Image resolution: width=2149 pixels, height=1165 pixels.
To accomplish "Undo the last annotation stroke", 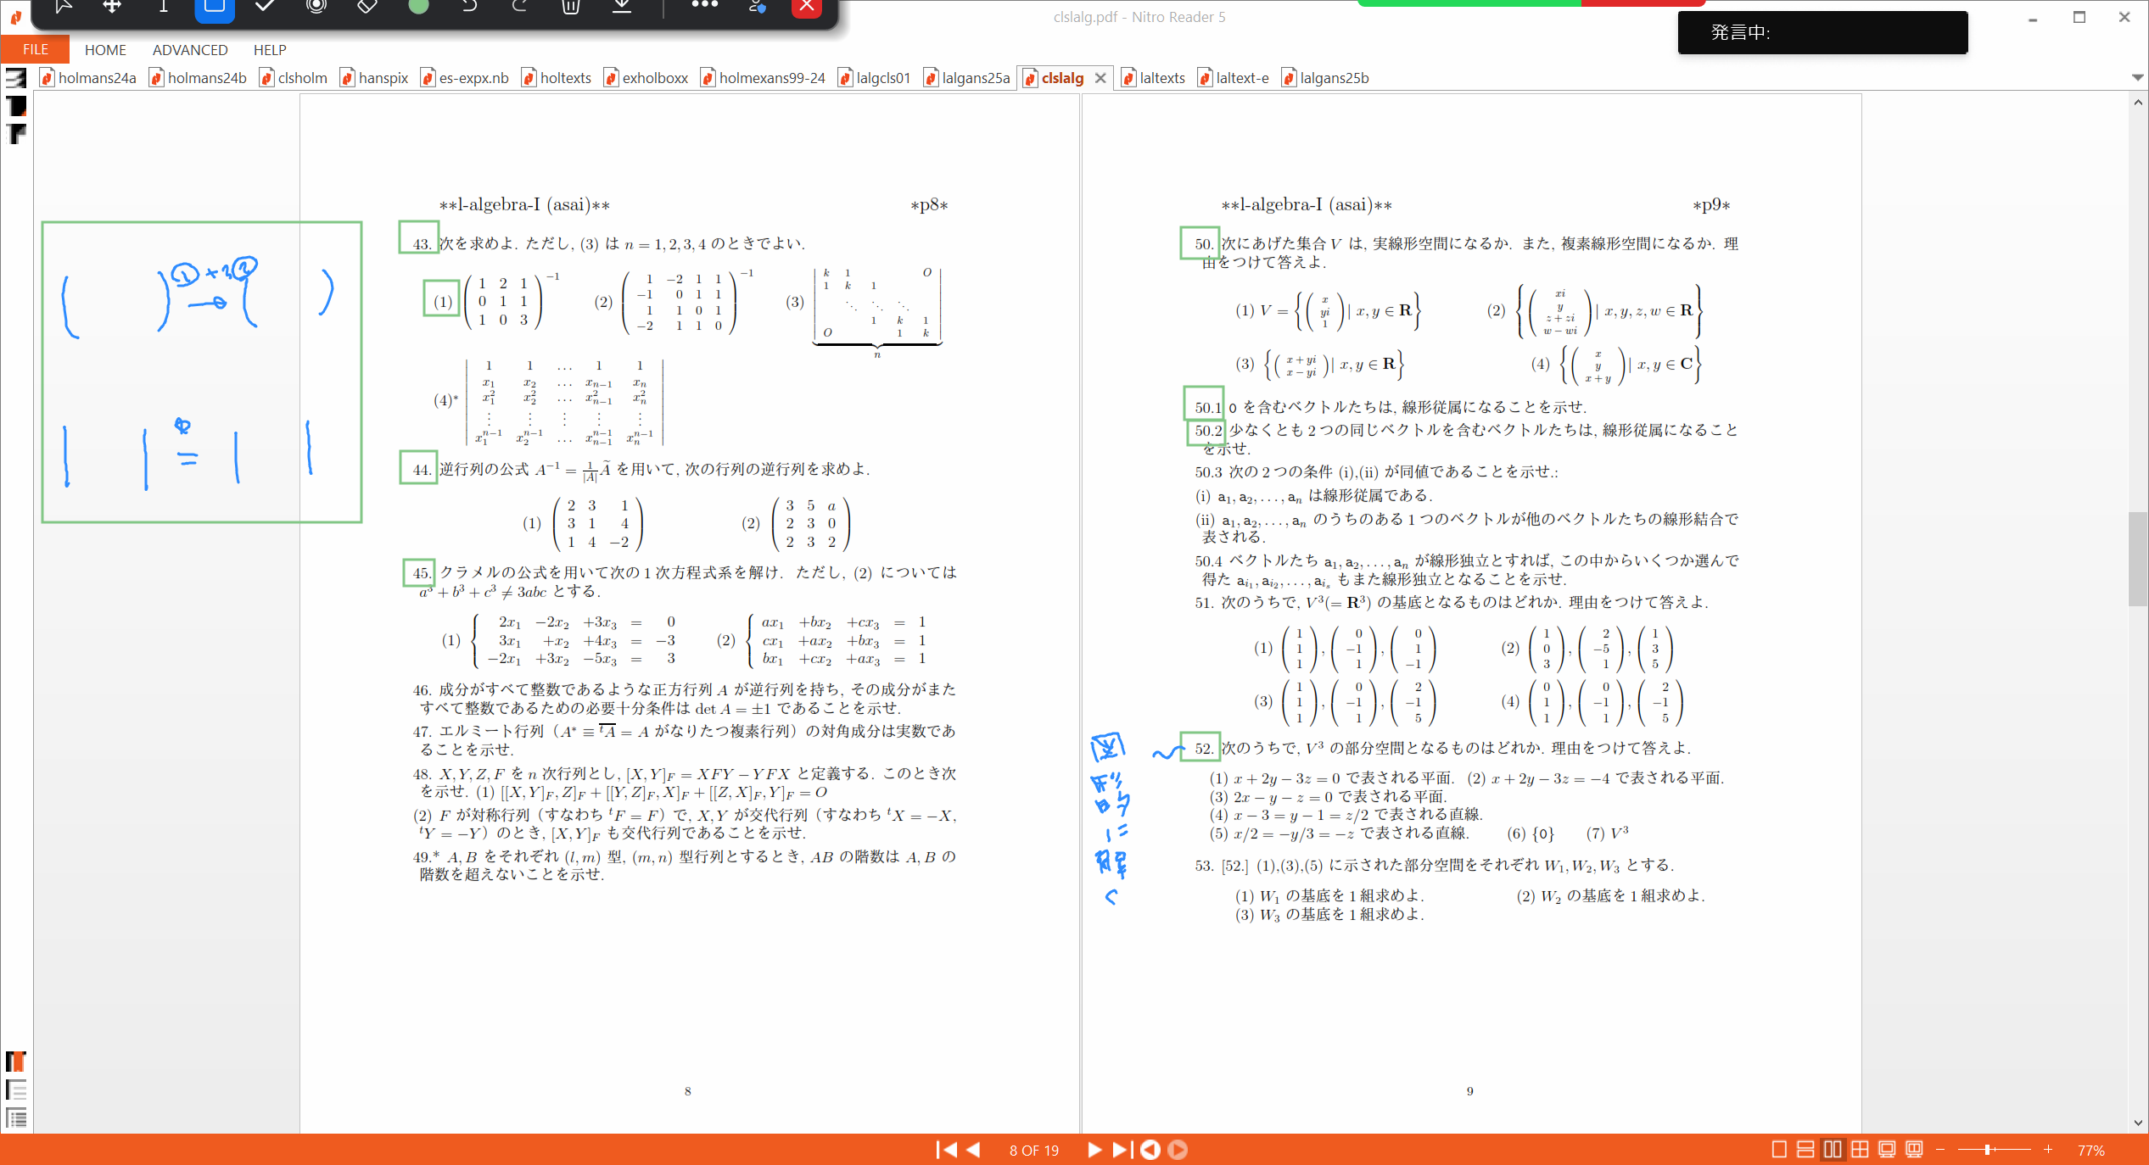I will click(469, 7).
